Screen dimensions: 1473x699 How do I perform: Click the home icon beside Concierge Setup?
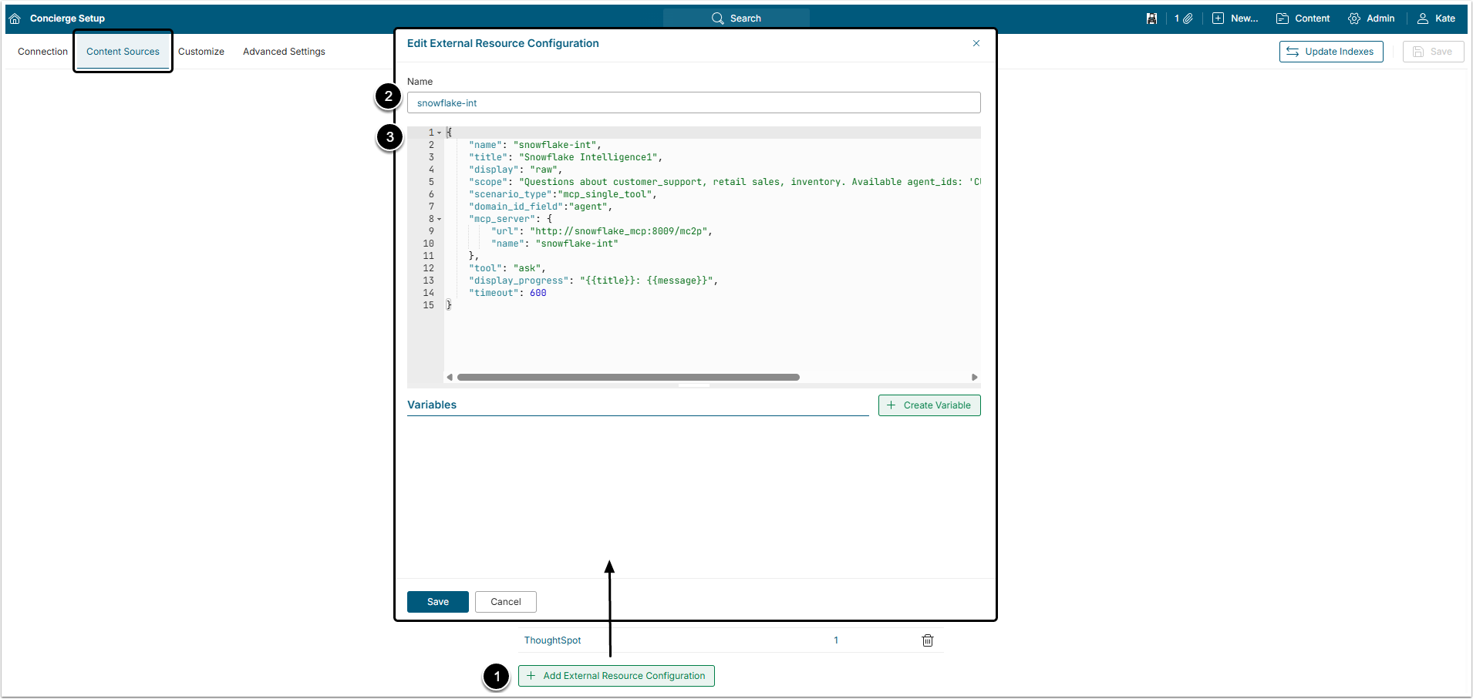tap(15, 18)
